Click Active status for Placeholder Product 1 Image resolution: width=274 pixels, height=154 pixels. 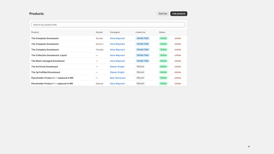click(163, 84)
